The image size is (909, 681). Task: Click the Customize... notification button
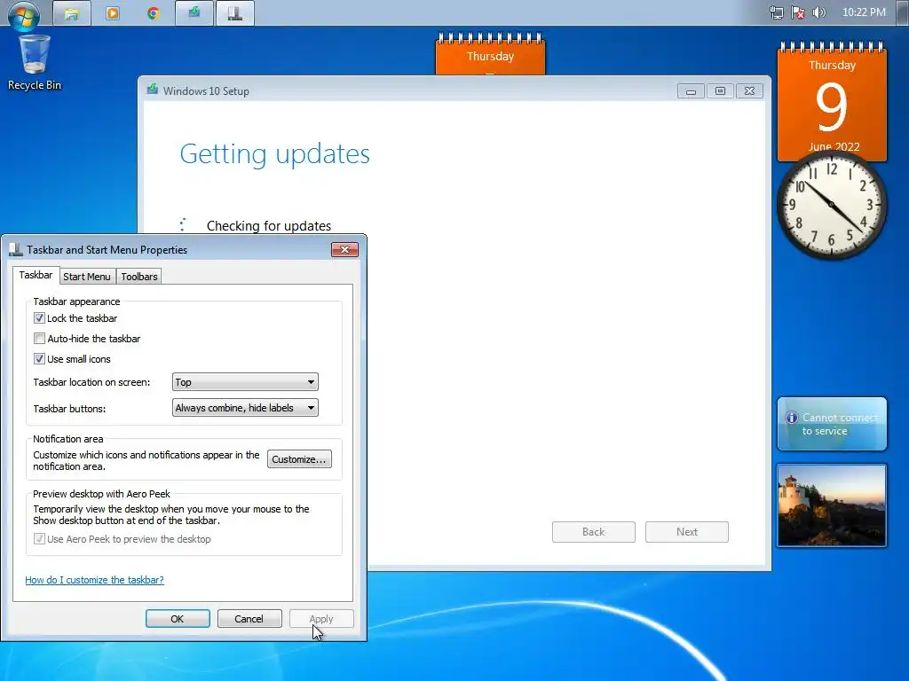click(x=299, y=459)
